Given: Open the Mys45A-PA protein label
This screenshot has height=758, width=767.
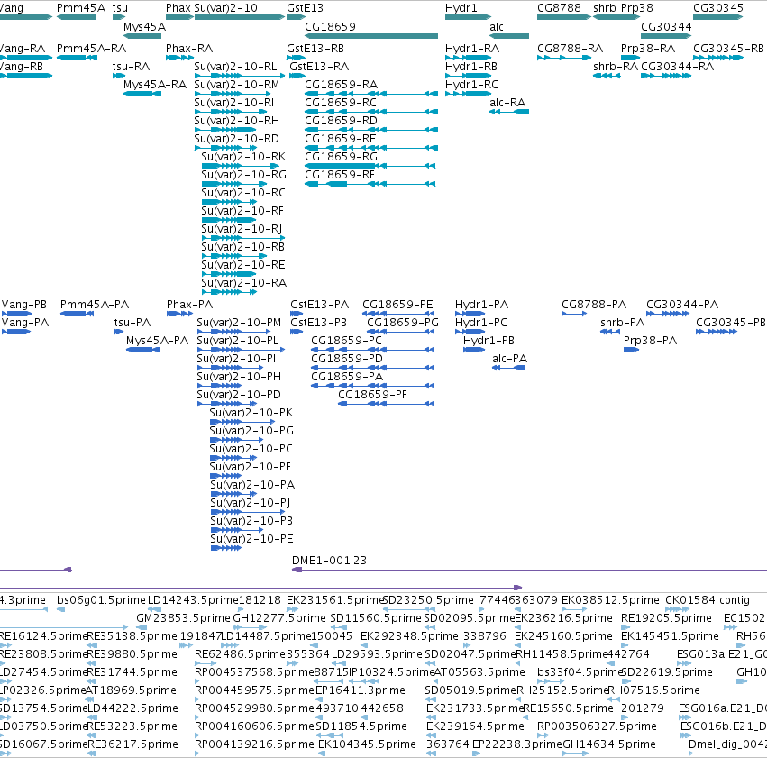Looking at the screenshot, I should 157,341.
